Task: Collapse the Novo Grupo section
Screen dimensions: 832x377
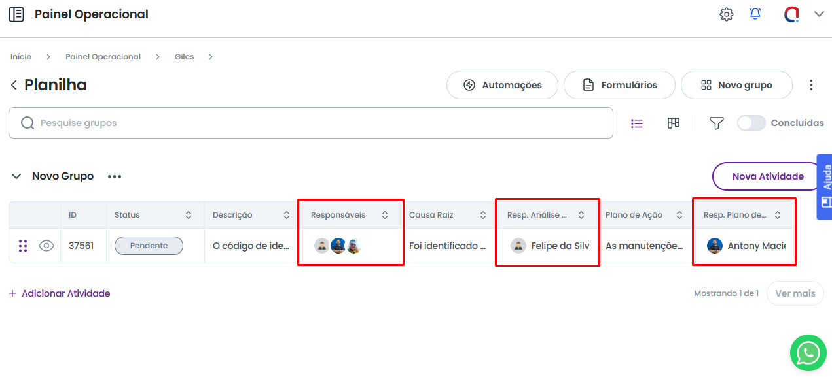Action: pyautogui.click(x=16, y=176)
